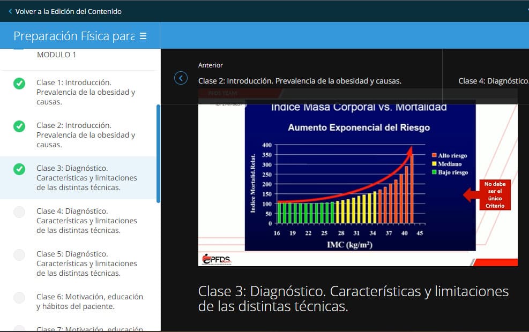Click the PFDS logo on the slide
529x332 pixels.
pos(217,260)
